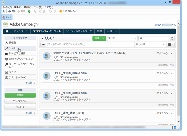
Task: Select サービスと購読 in browsing panel
Action: 20,53
